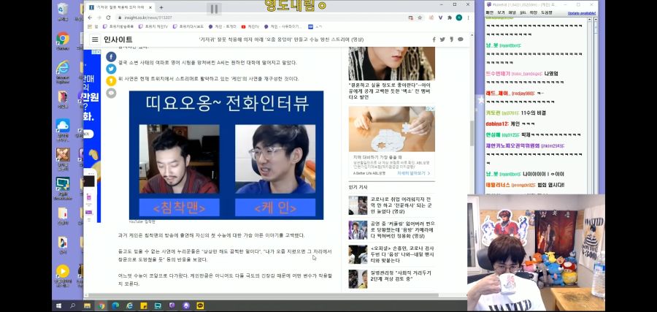This screenshot has height=312, width=657.
Task: Open the Chrome desktop shortcut
Action: pyautogui.click(x=63, y=40)
